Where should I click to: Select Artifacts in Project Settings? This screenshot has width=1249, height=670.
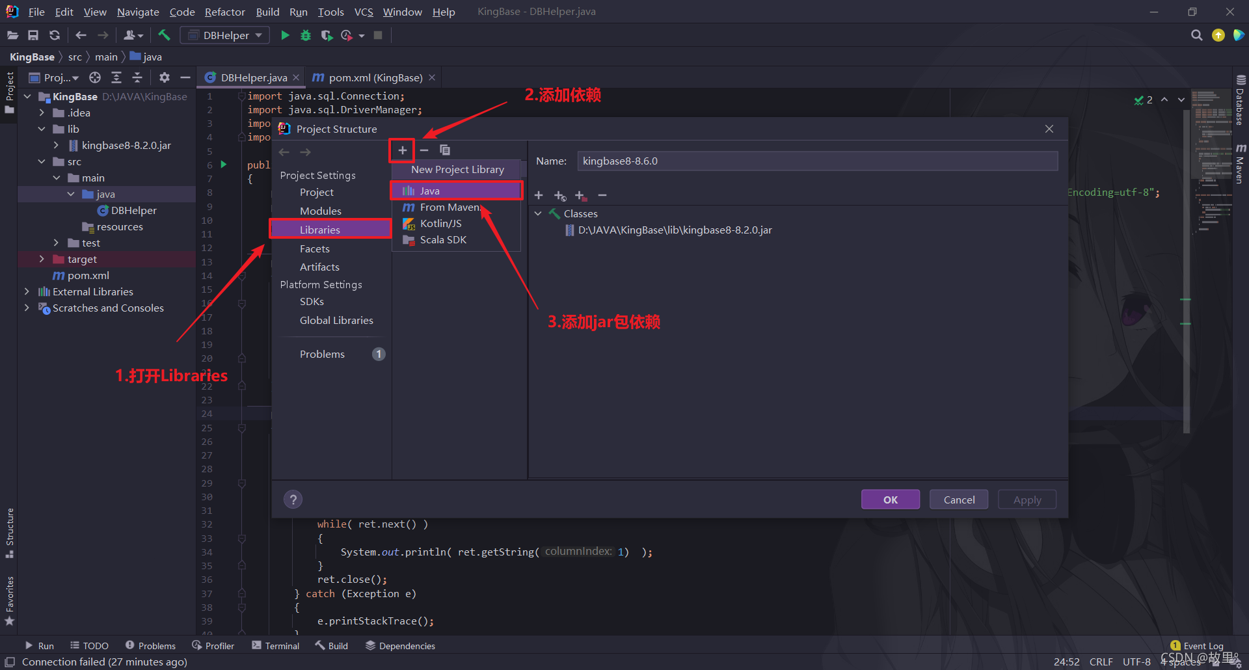click(319, 267)
